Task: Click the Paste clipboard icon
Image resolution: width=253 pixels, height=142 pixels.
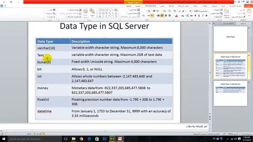Action: (x=249, y=11)
